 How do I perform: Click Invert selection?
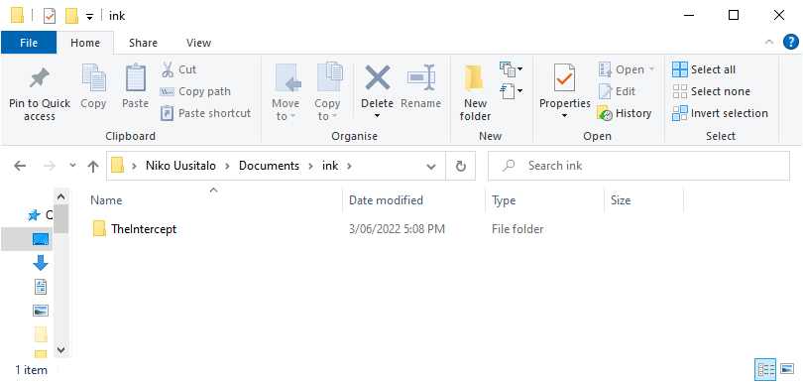point(721,113)
